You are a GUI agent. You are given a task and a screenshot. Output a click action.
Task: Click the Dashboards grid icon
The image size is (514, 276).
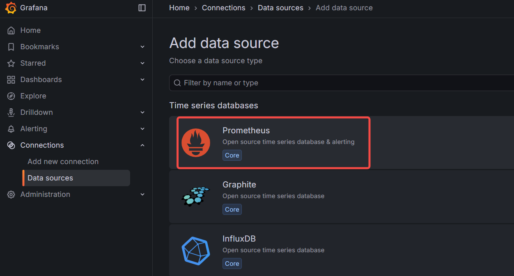[x=11, y=80]
